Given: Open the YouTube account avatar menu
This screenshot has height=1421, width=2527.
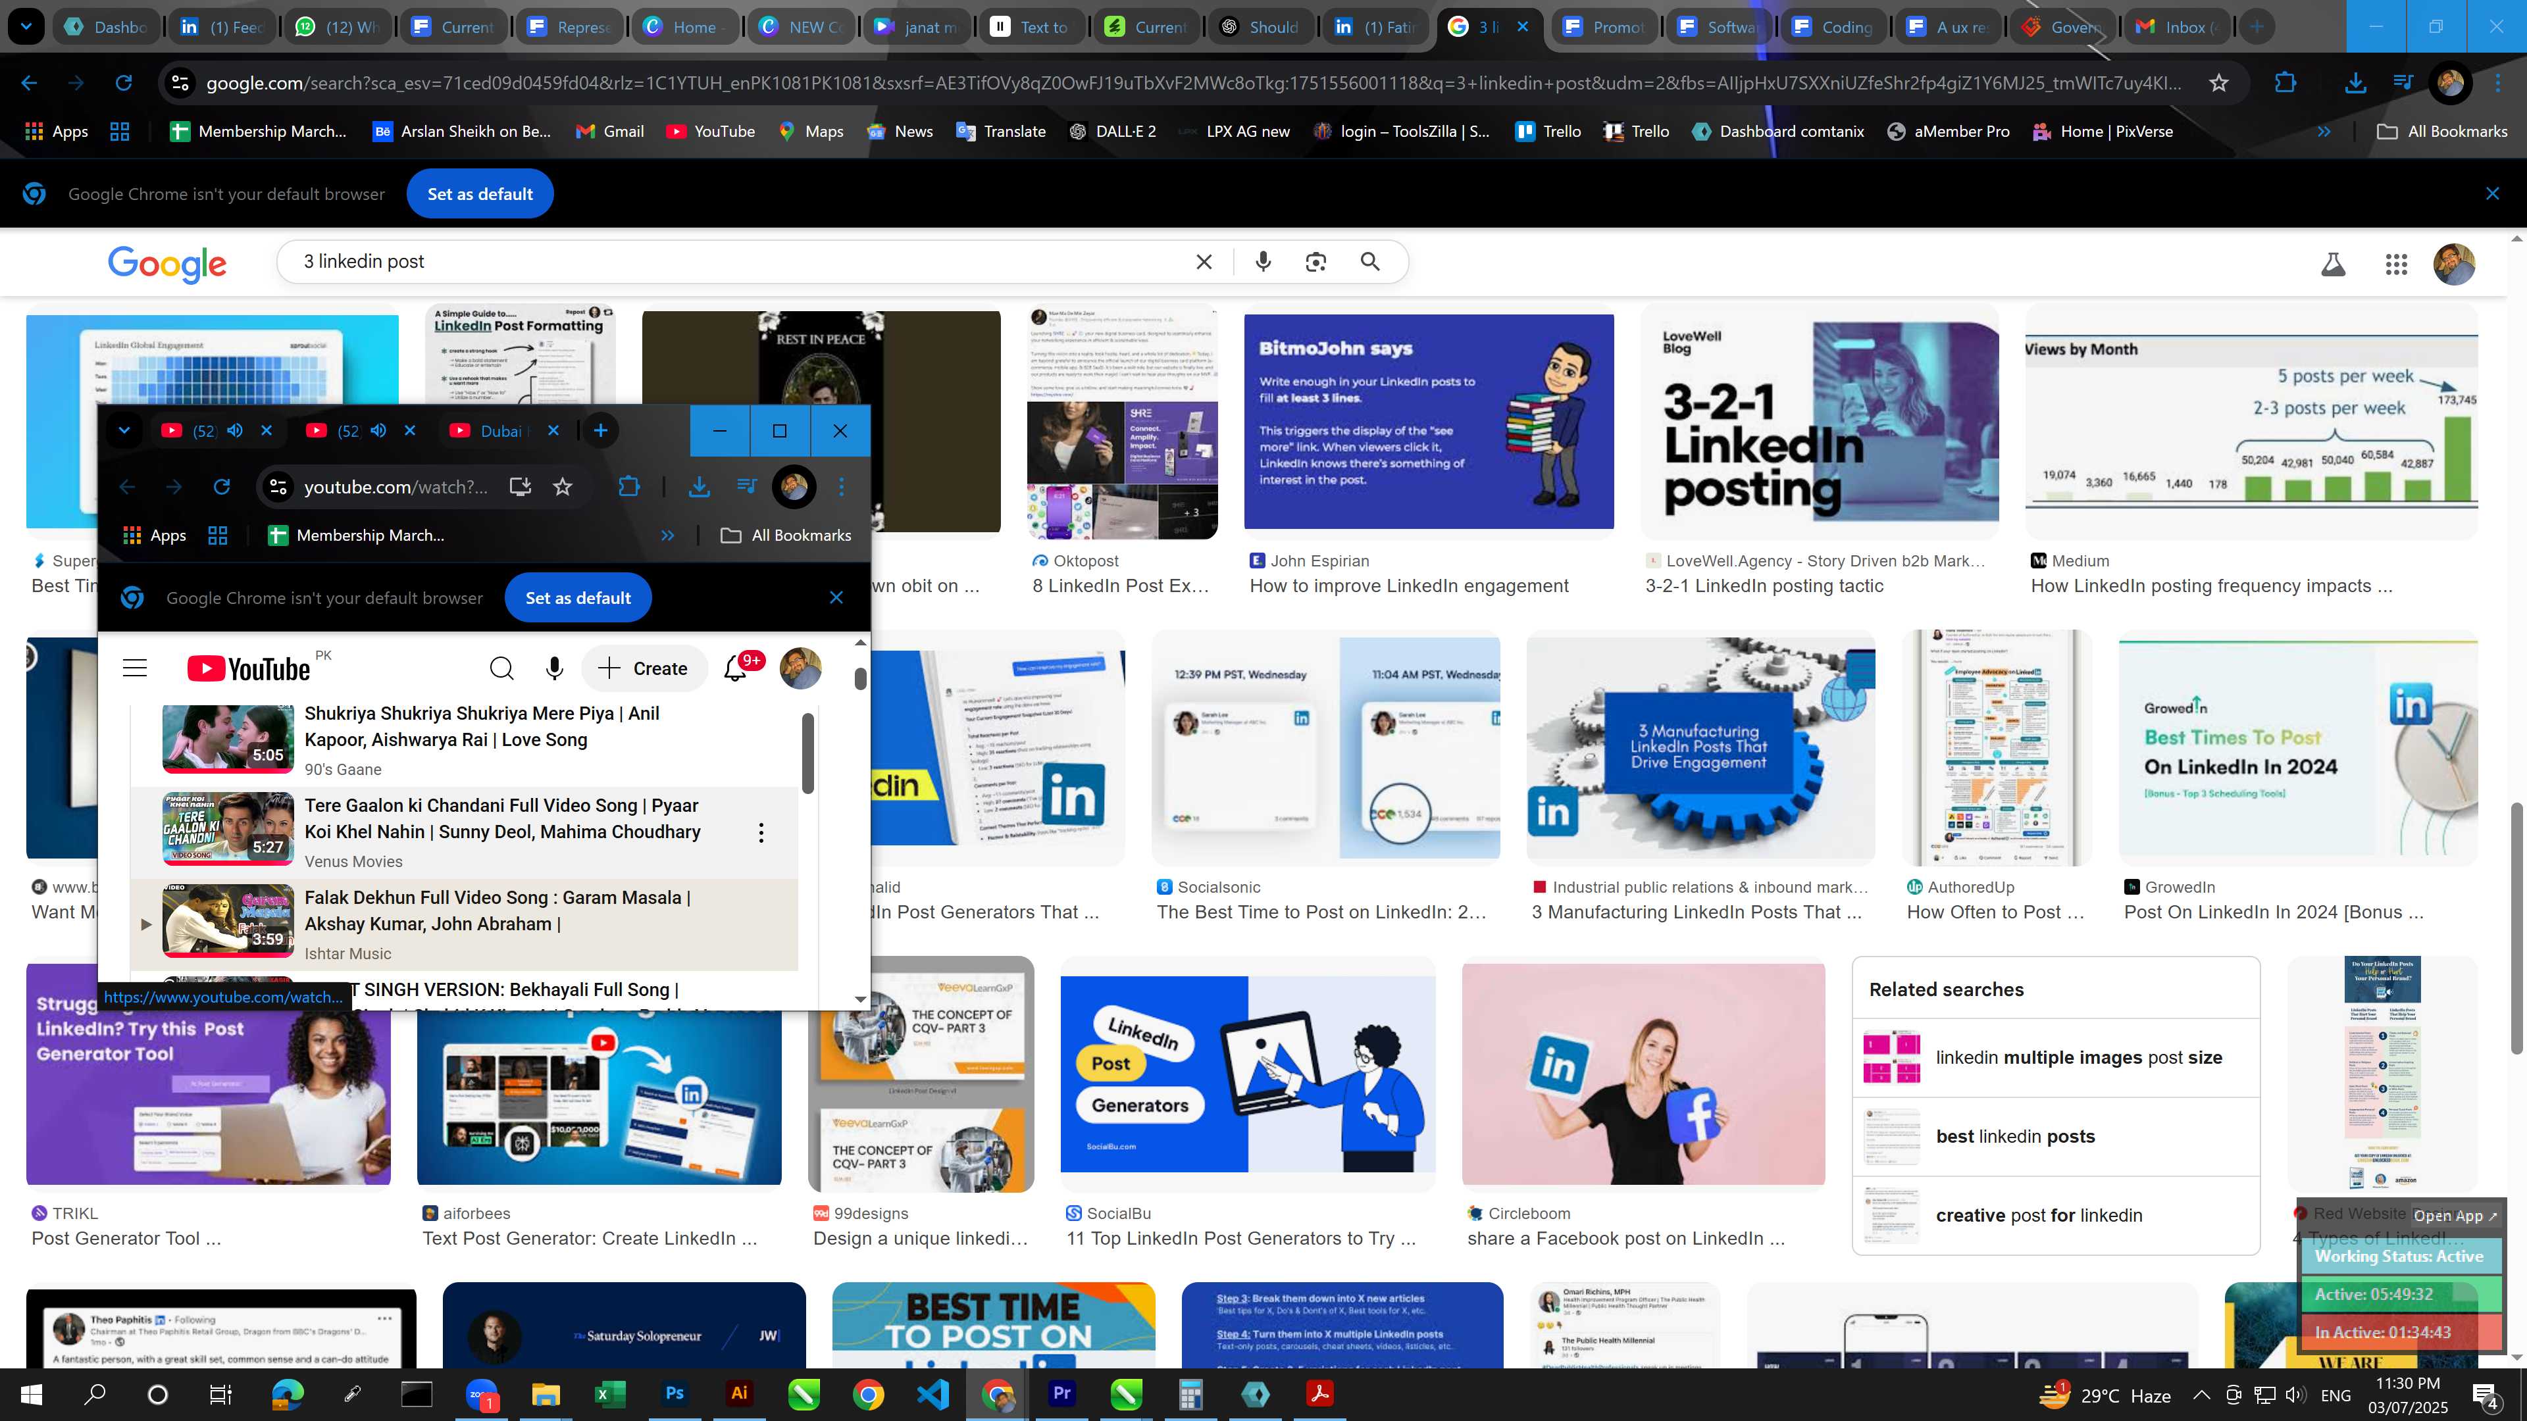Looking at the screenshot, I should (x=800, y=668).
